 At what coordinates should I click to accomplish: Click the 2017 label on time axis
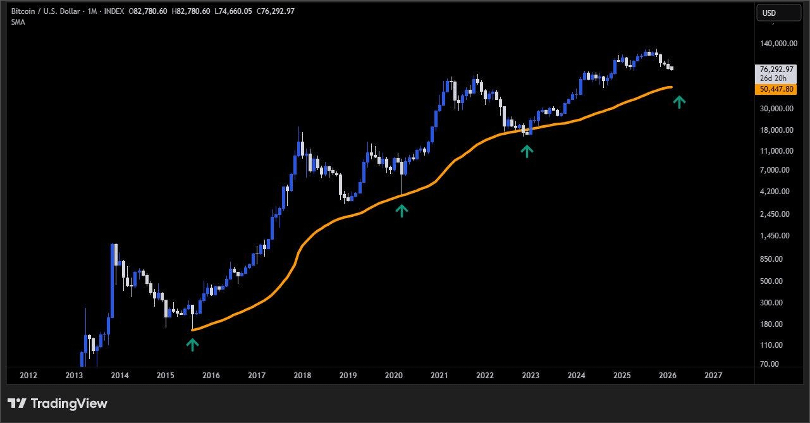point(257,376)
